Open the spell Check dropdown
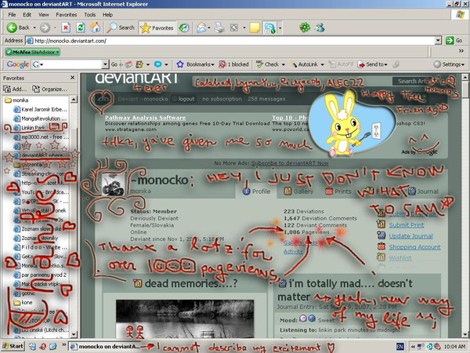 click(270, 64)
